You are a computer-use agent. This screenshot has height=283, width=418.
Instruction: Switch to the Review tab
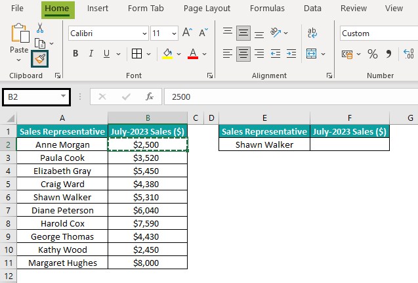tap(354, 9)
